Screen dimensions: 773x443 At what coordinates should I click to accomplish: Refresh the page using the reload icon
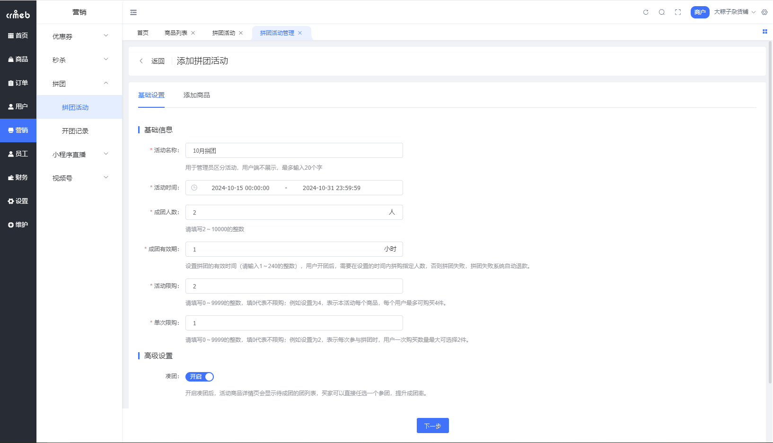click(645, 12)
